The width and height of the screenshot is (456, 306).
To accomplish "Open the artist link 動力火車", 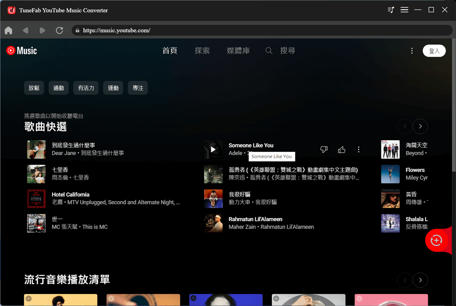I will (239, 202).
